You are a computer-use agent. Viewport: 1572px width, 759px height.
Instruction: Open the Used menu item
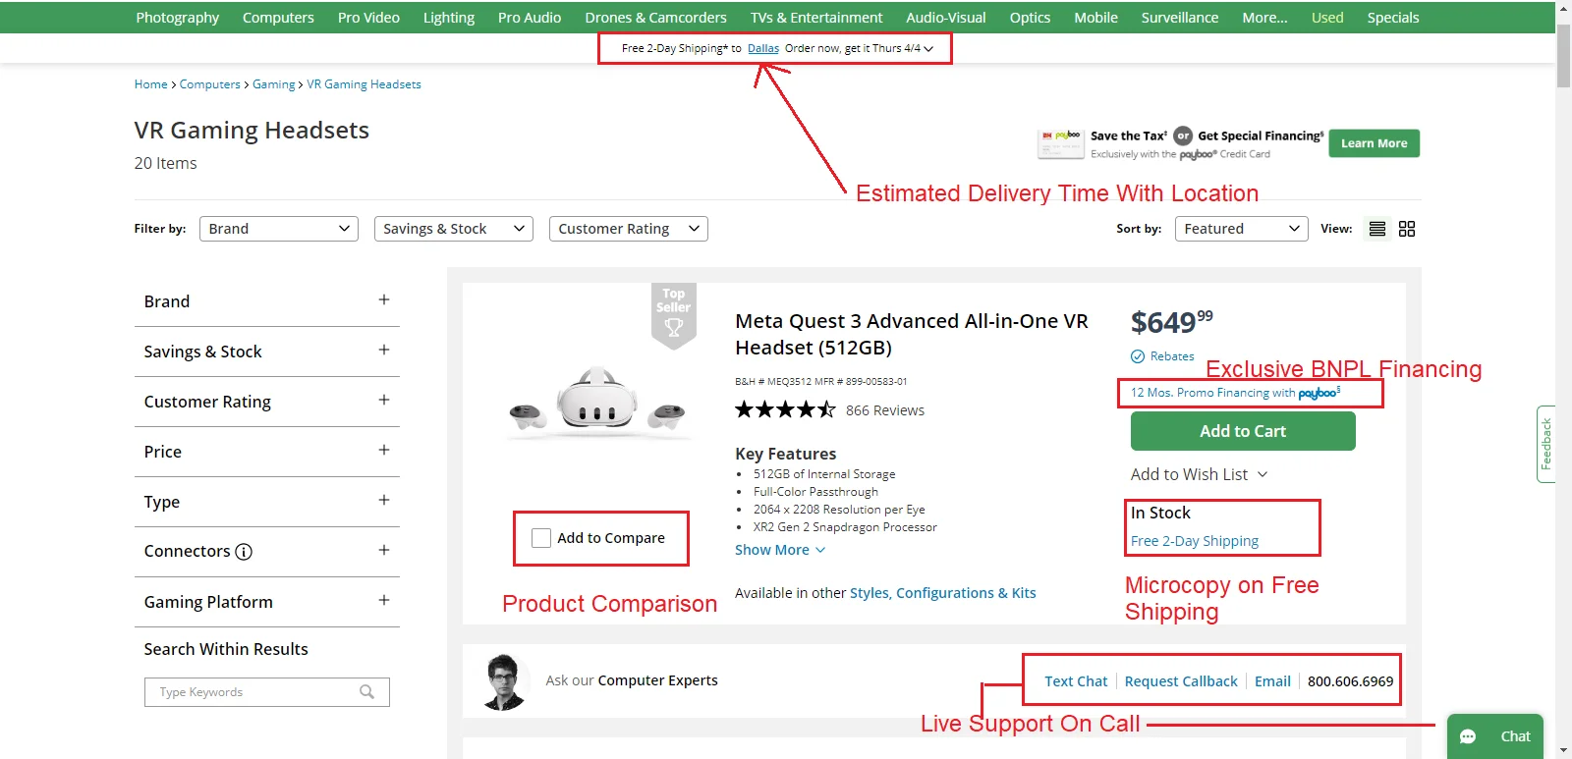(1327, 18)
